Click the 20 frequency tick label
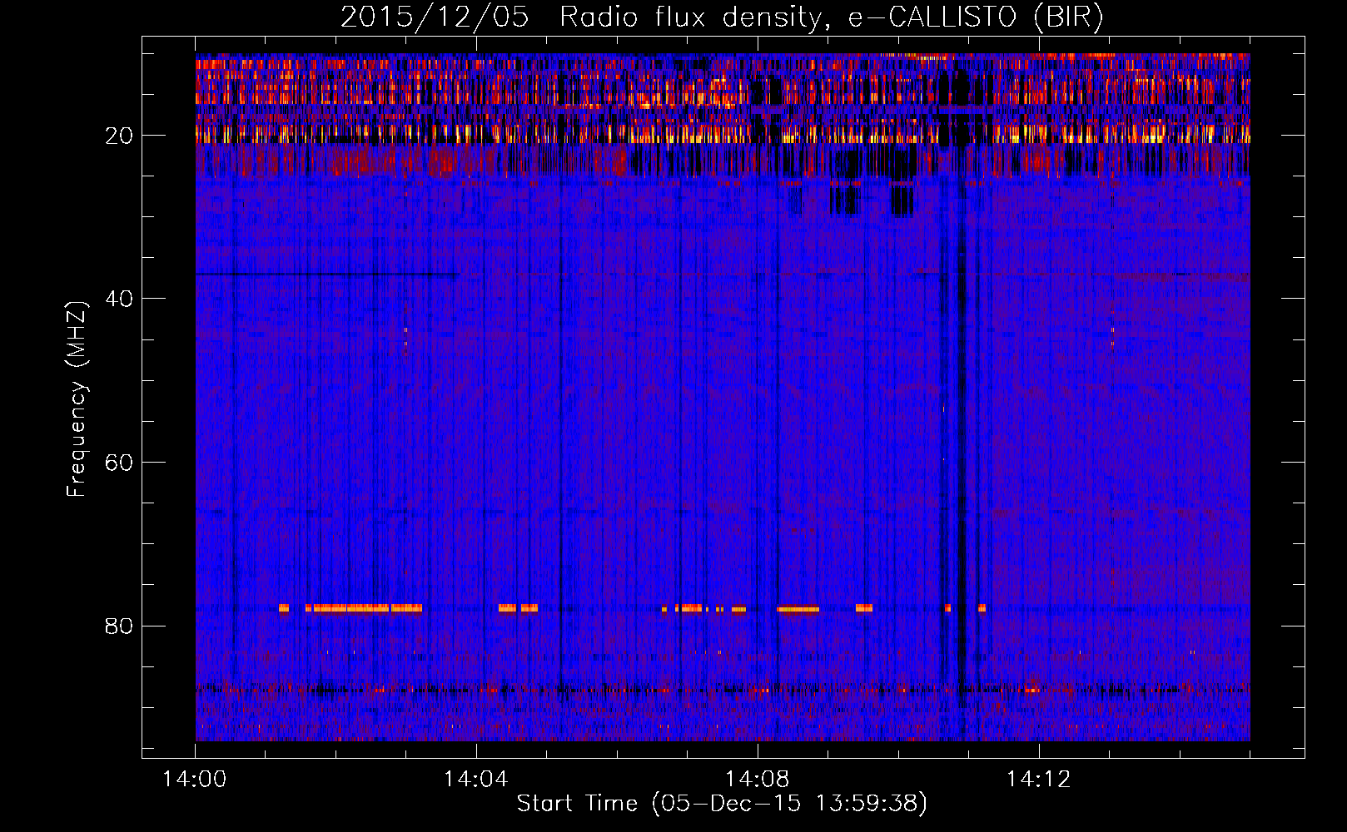The height and width of the screenshot is (832, 1347). coord(120,136)
